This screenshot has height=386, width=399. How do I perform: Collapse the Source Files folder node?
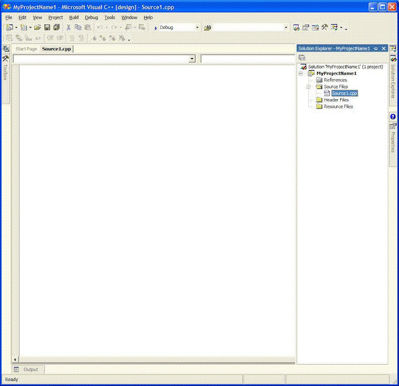pyautogui.click(x=308, y=87)
